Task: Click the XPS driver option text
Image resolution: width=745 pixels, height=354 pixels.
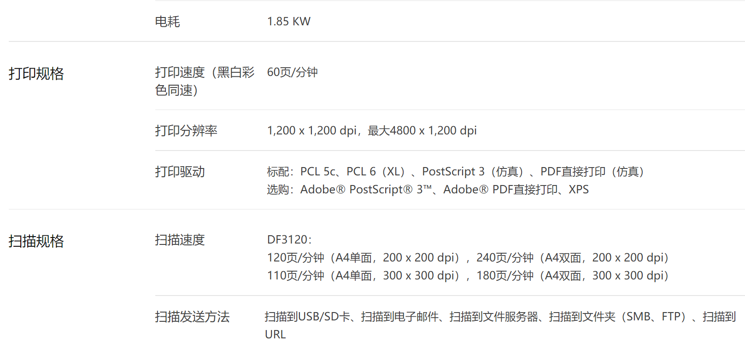Action: 578,190
